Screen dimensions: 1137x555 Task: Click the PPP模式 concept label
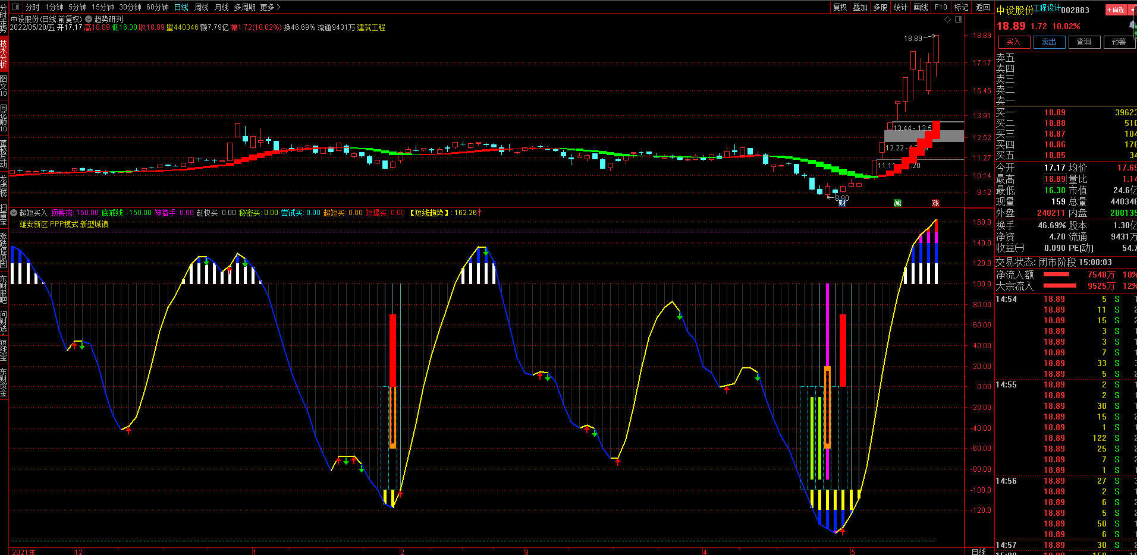(64, 224)
